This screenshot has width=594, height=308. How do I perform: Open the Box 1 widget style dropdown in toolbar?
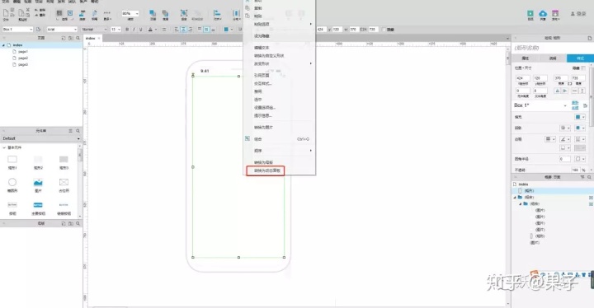(17, 29)
